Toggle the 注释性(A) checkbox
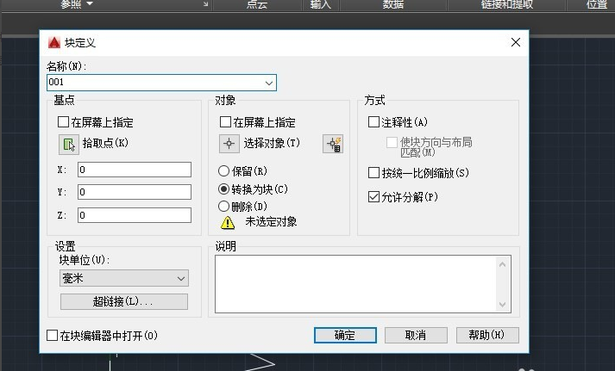The width and height of the screenshot is (615, 371). coord(374,122)
